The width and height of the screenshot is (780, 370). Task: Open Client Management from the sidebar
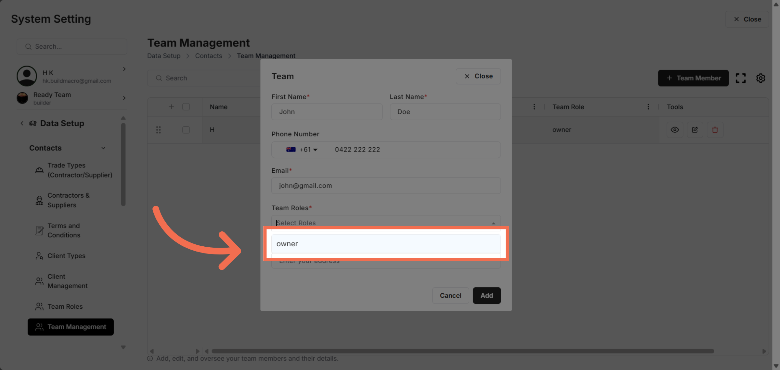[x=68, y=281]
